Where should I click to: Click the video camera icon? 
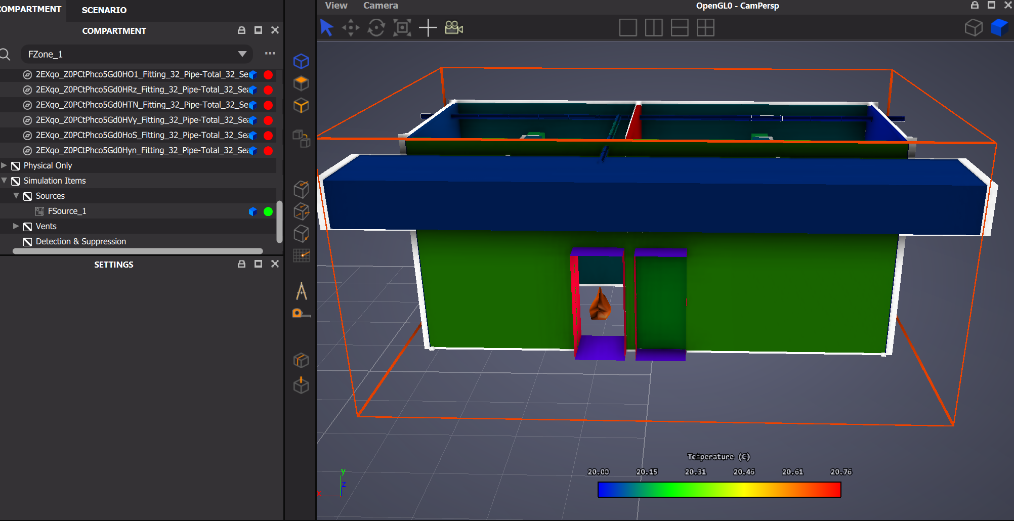point(453,28)
